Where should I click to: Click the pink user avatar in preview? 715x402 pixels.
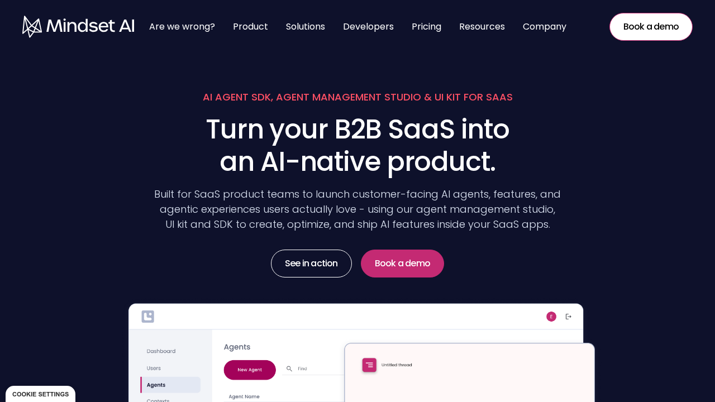[x=551, y=317]
